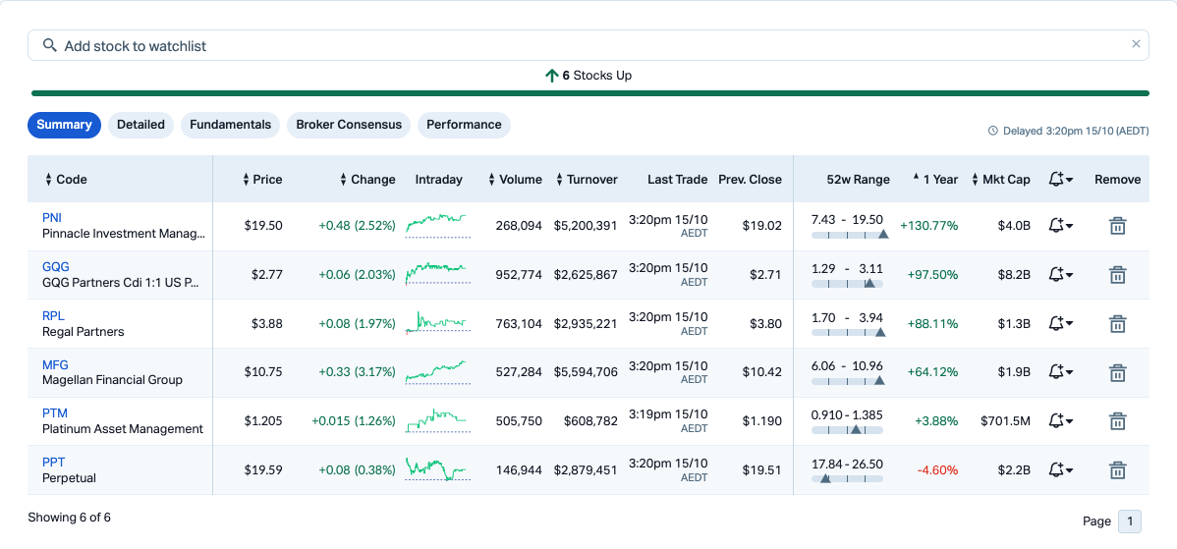Sort table by Code column
The image size is (1177, 549).
(x=66, y=180)
